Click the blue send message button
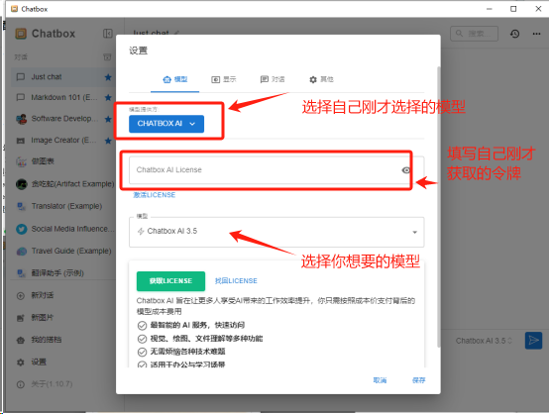This screenshot has width=549, height=414. tap(533, 341)
